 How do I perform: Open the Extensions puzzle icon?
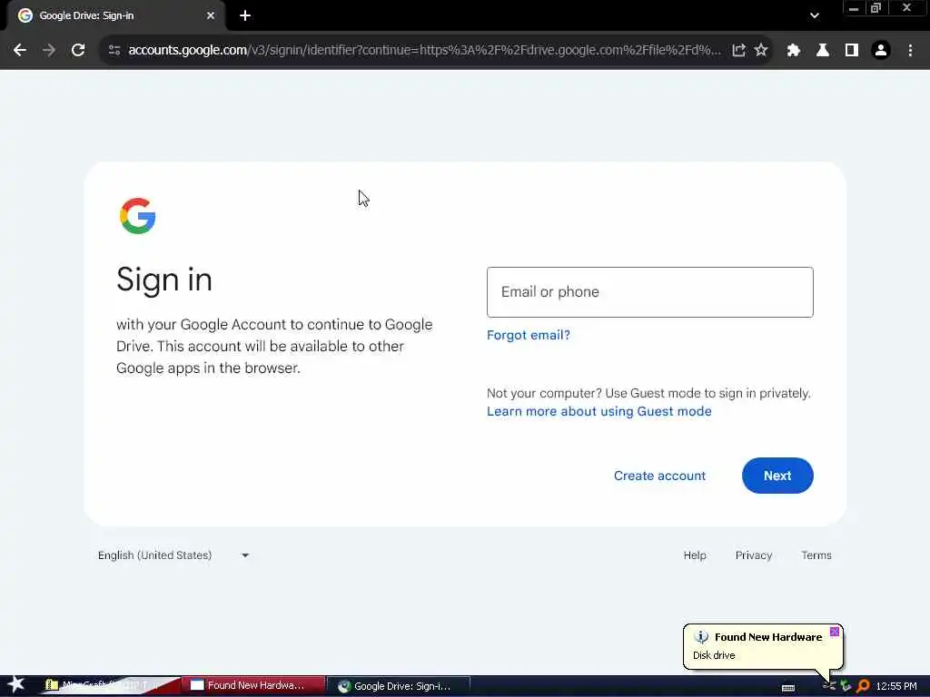pyautogui.click(x=793, y=51)
